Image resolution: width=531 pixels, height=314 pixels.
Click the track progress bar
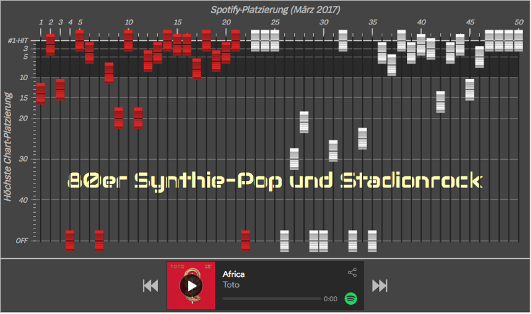pyautogui.click(x=271, y=299)
